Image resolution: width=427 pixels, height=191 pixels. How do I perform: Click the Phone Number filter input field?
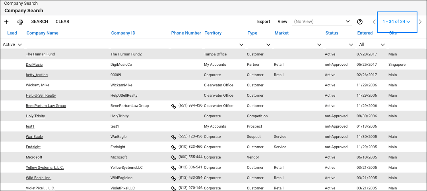point(186,44)
